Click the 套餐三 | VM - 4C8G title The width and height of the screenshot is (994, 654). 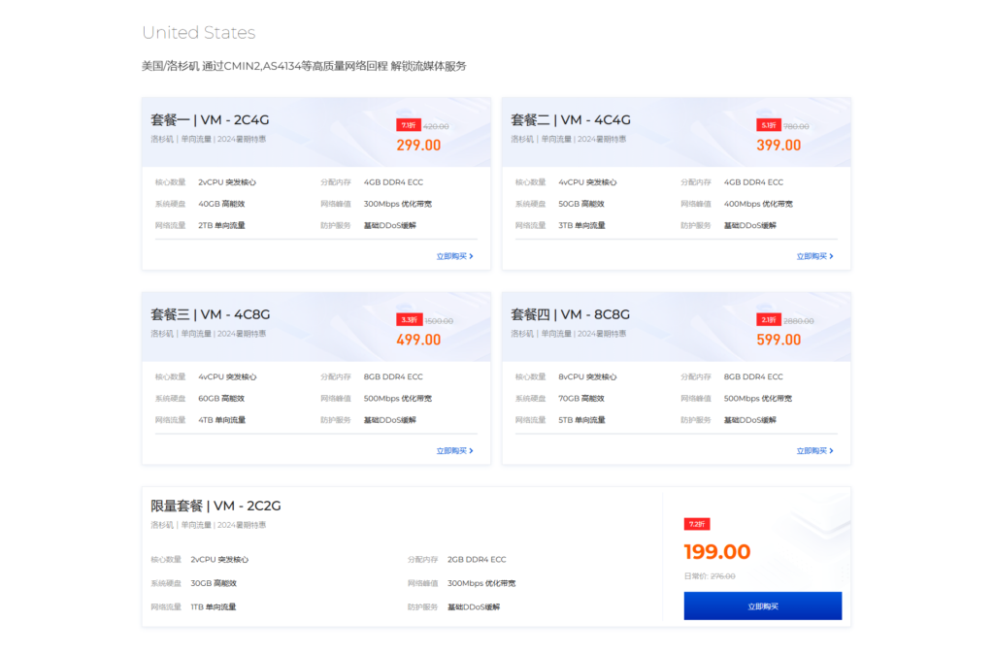(211, 314)
